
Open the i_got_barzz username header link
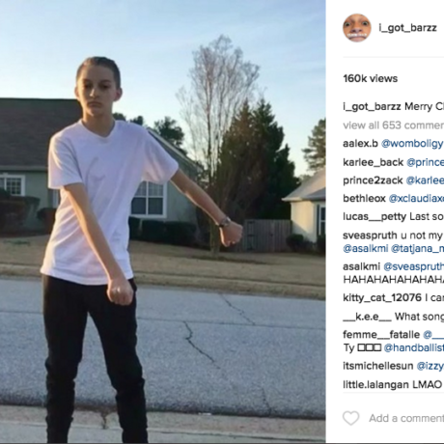pos(407,28)
